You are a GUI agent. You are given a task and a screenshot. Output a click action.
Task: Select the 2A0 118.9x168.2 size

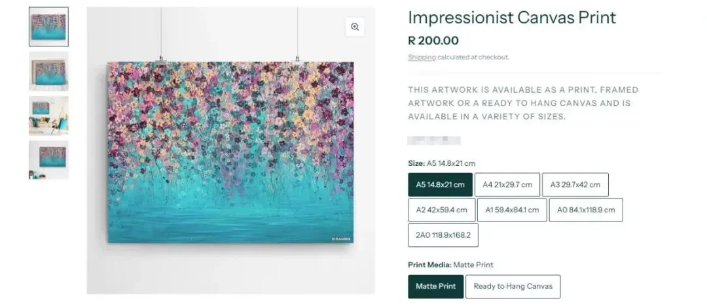(x=443, y=235)
